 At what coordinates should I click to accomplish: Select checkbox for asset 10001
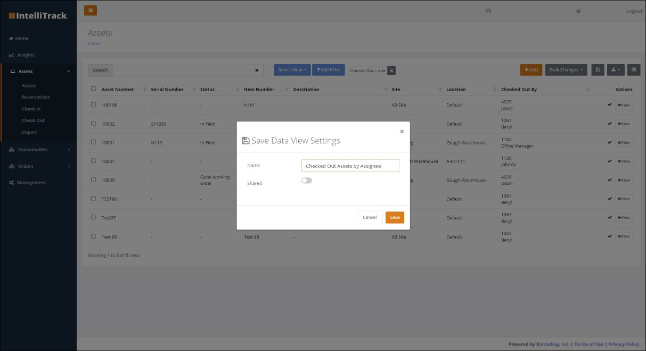94,142
